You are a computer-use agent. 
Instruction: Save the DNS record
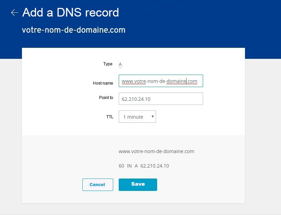pos(138,184)
